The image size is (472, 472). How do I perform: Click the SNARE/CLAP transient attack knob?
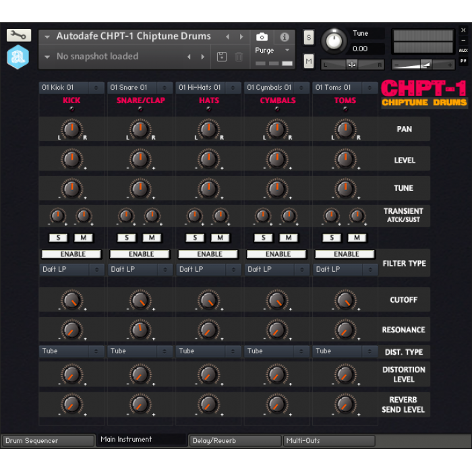point(126,216)
